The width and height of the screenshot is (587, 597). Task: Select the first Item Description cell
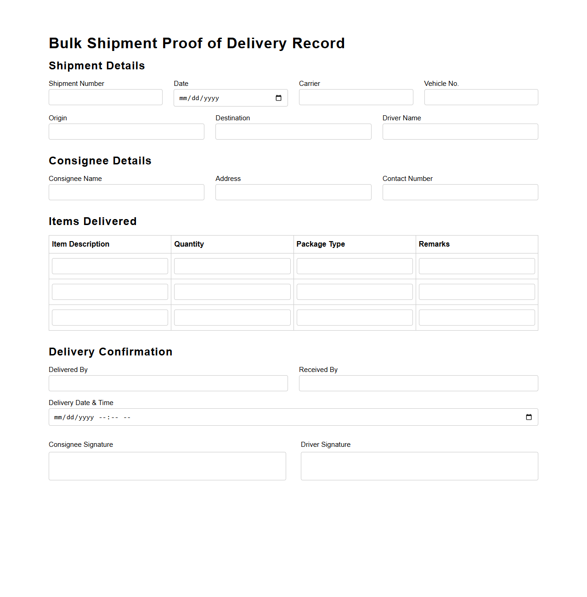[x=110, y=266]
